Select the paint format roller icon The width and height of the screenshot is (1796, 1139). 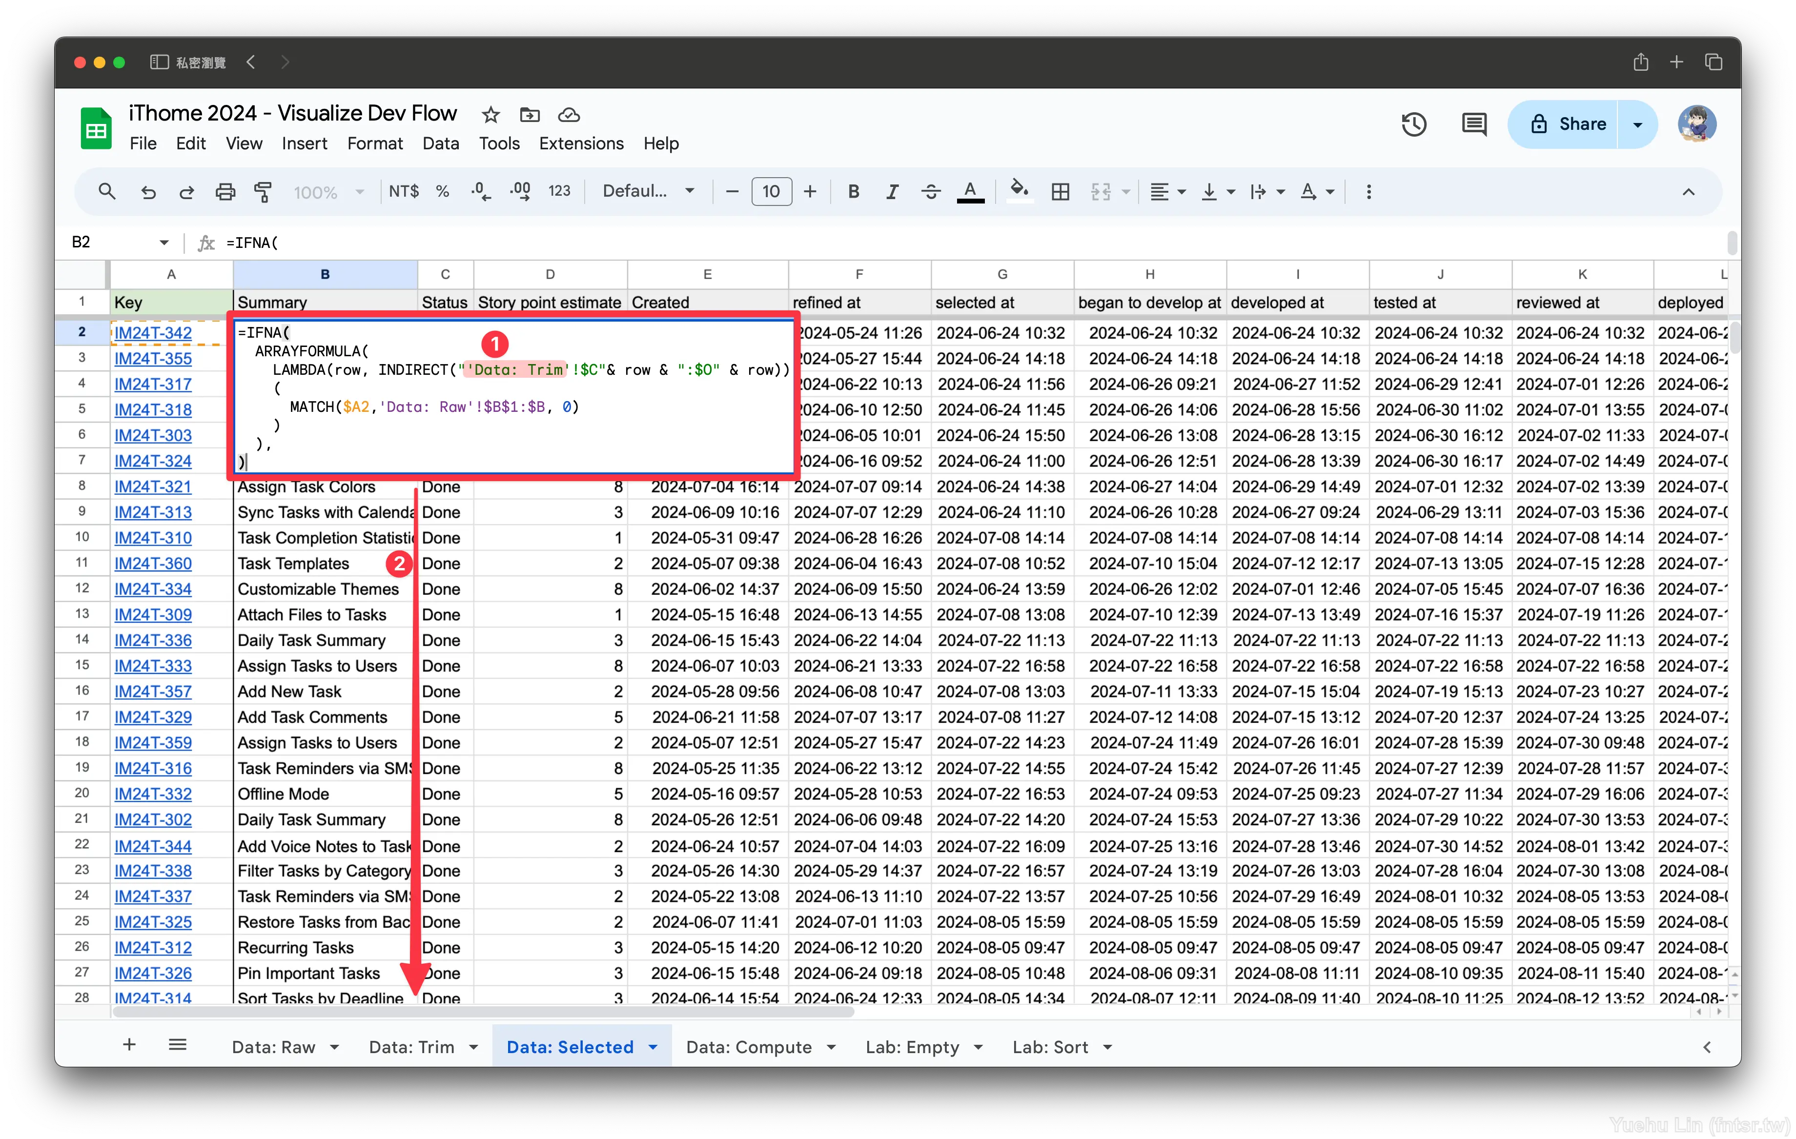click(263, 192)
